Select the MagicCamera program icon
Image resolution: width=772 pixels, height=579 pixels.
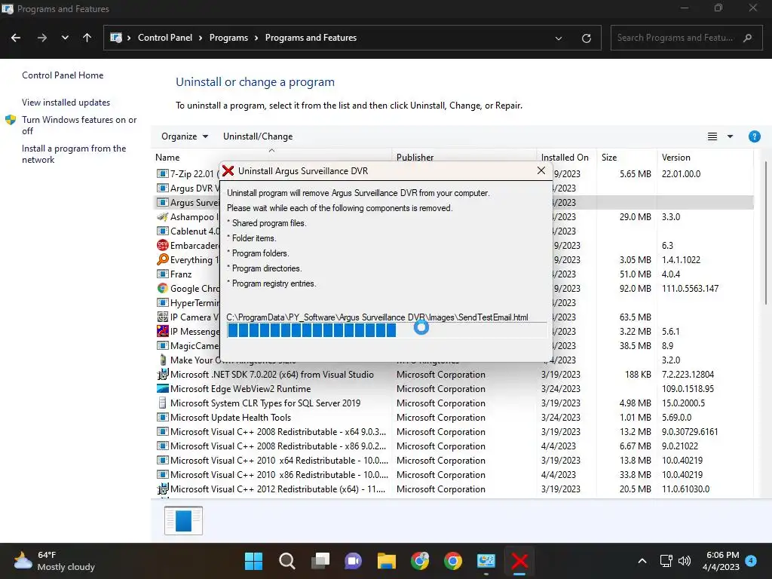coord(163,345)
